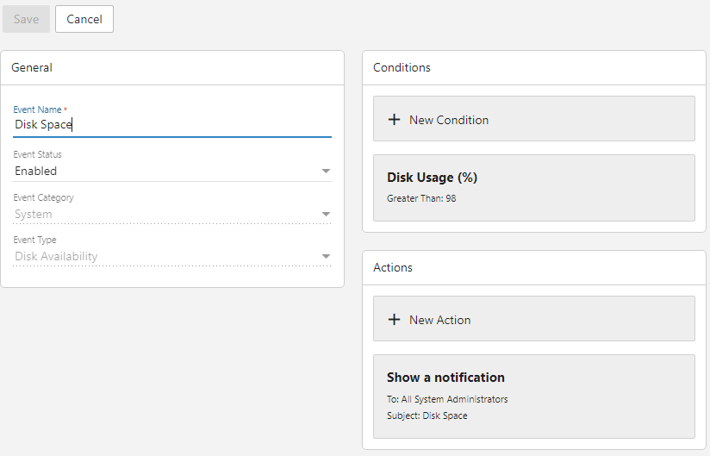The width and height of the screenshot is (710, 456).
Task: Select the Conditions panel header
Action: pos(402,67)
